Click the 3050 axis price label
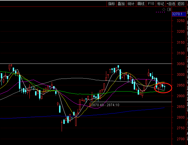Screen dimensions: 188x145 coord(181,64)
